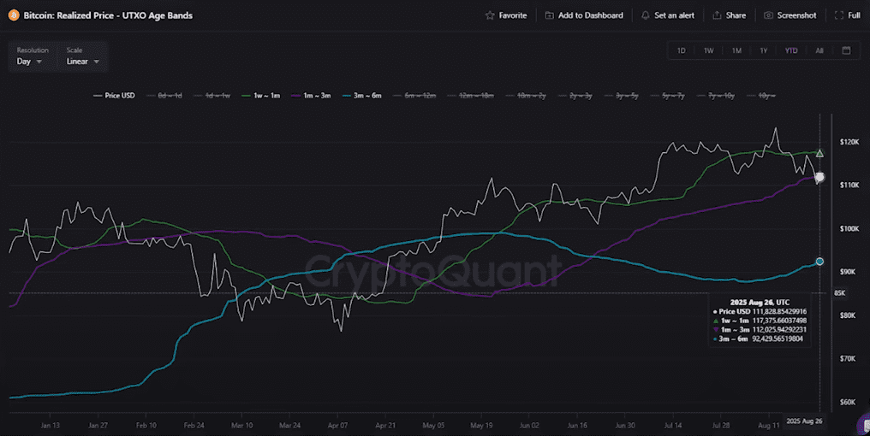Click the 3m ~ 6m endpoint marker on chart
Image resolution: width=870 pixels, height=436 pixels.
819,262
